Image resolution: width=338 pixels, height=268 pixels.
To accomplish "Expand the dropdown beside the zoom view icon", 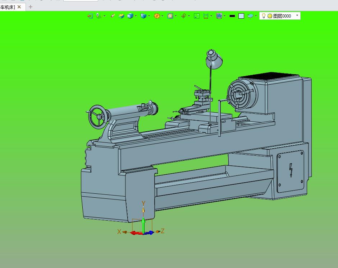I will click(x=176, y=16).
